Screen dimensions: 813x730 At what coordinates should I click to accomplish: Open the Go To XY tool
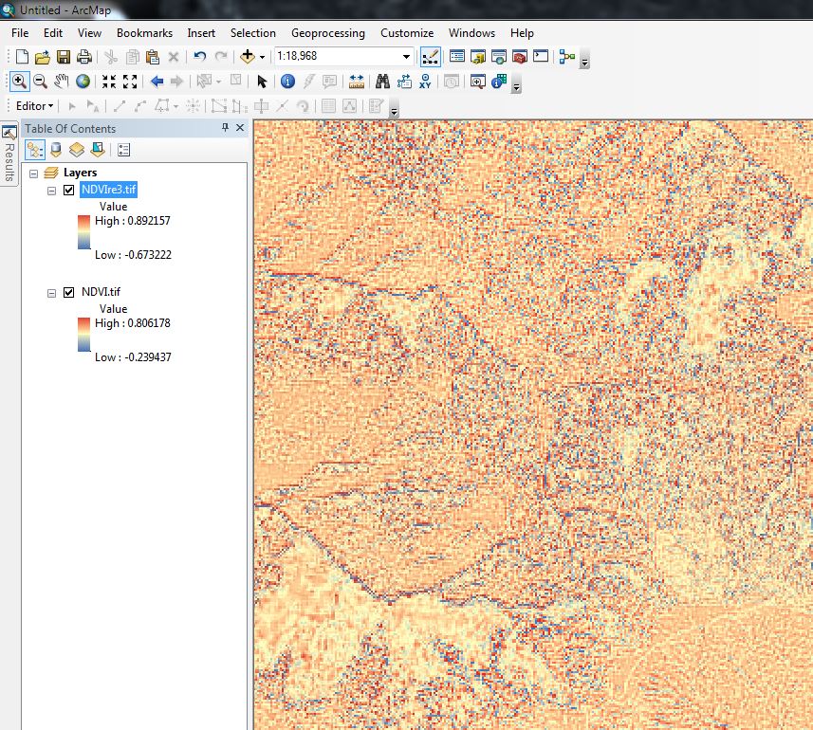coord(425,82)
